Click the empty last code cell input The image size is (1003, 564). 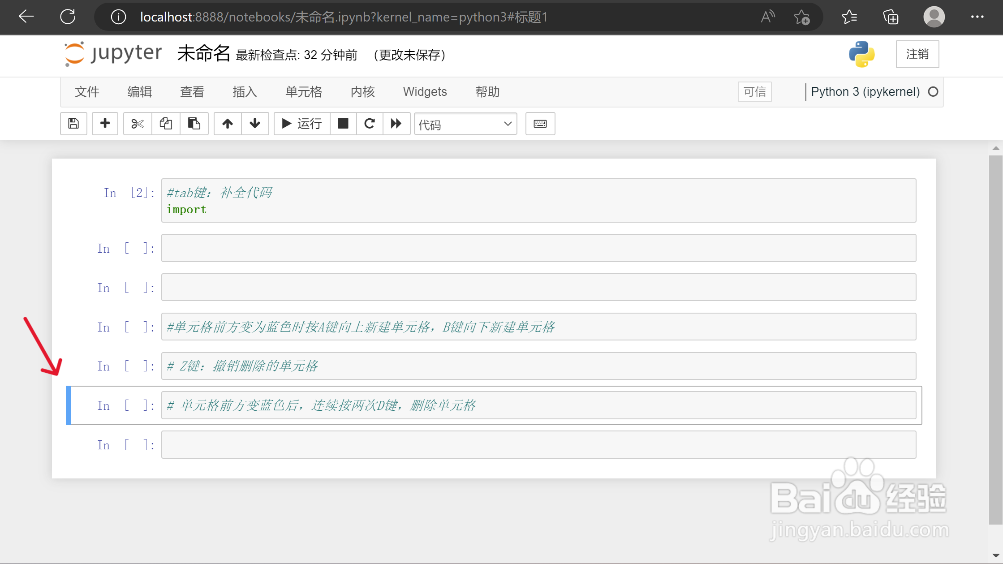[x=538, y=445]
